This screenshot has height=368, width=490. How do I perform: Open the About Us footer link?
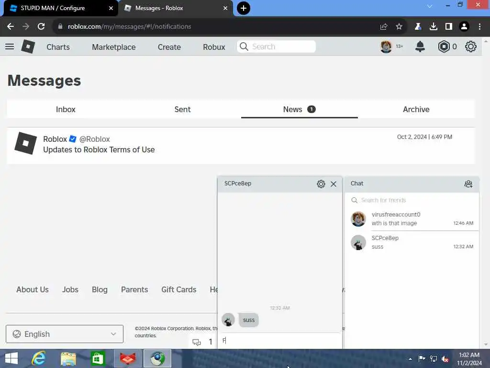pyautogui.click(x=33, y=289)
